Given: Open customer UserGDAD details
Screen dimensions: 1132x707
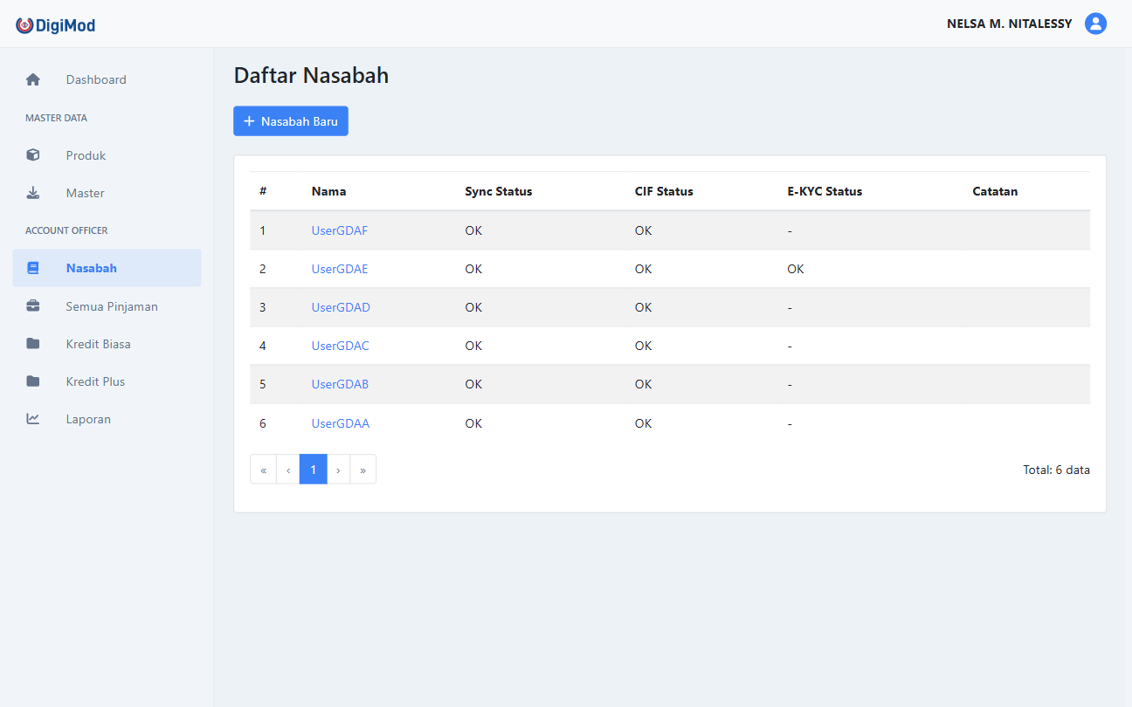Looking at the screenshot, I should tap(341, 307).
